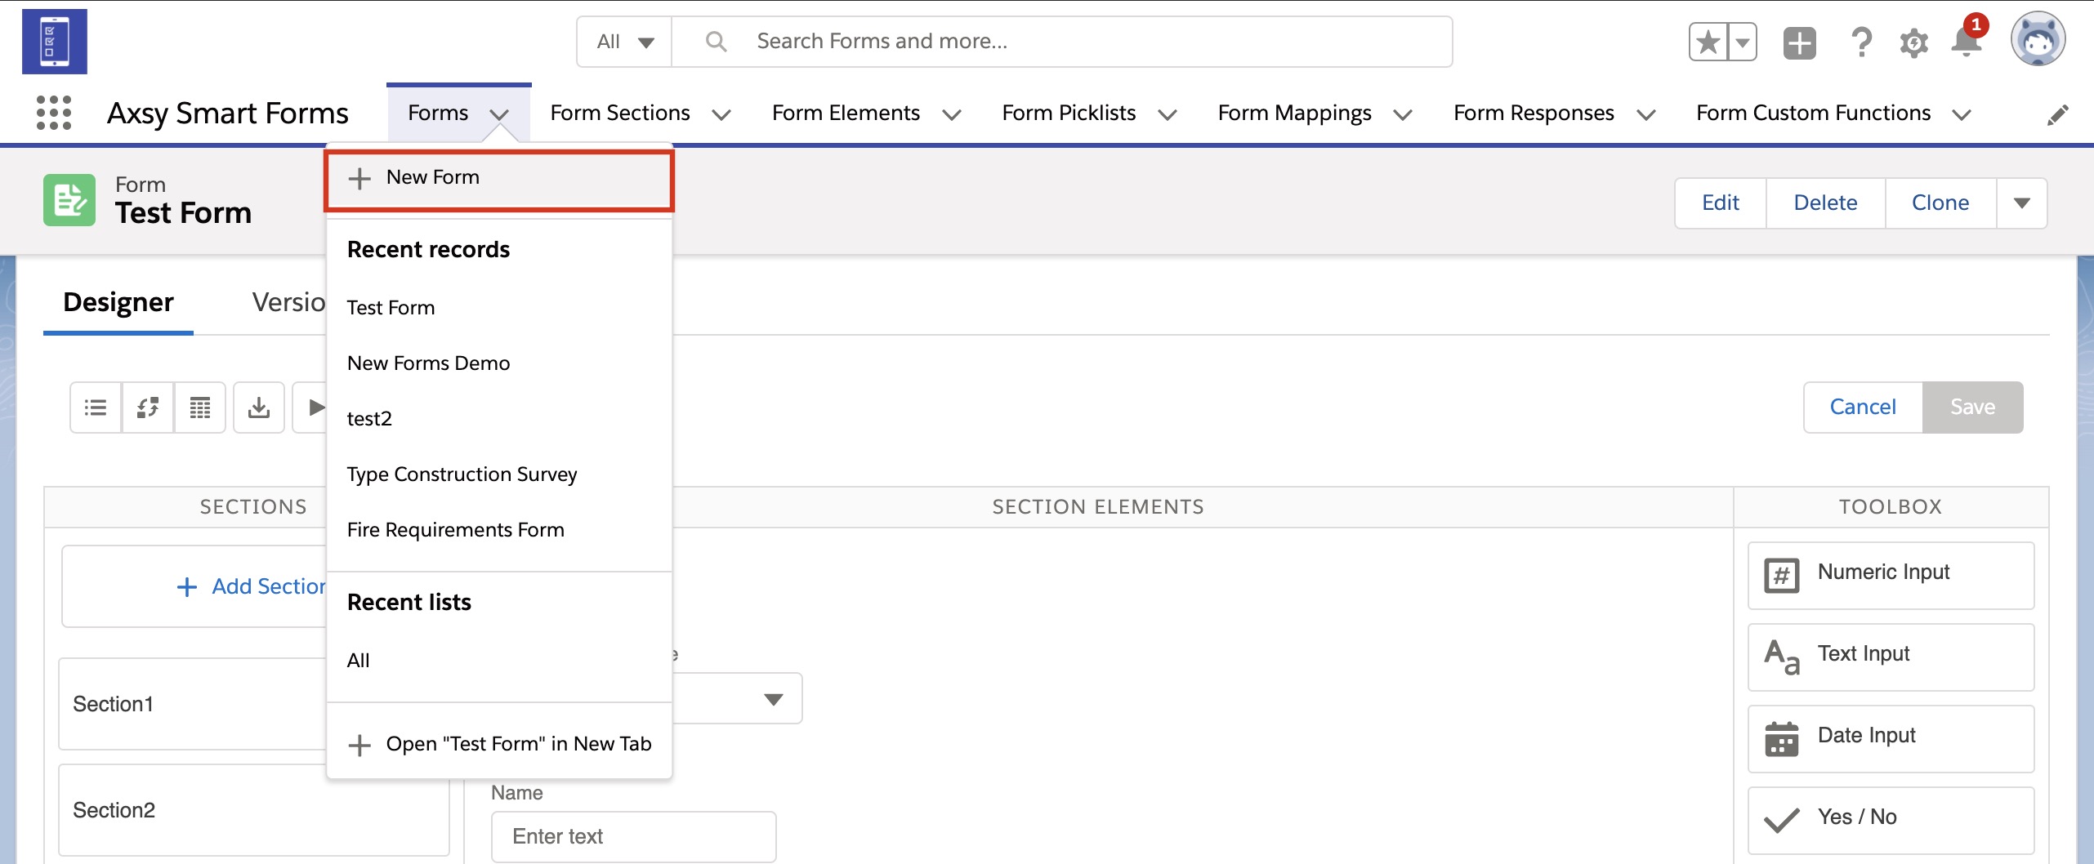Click the Delete button

(x=1825, y=203)
